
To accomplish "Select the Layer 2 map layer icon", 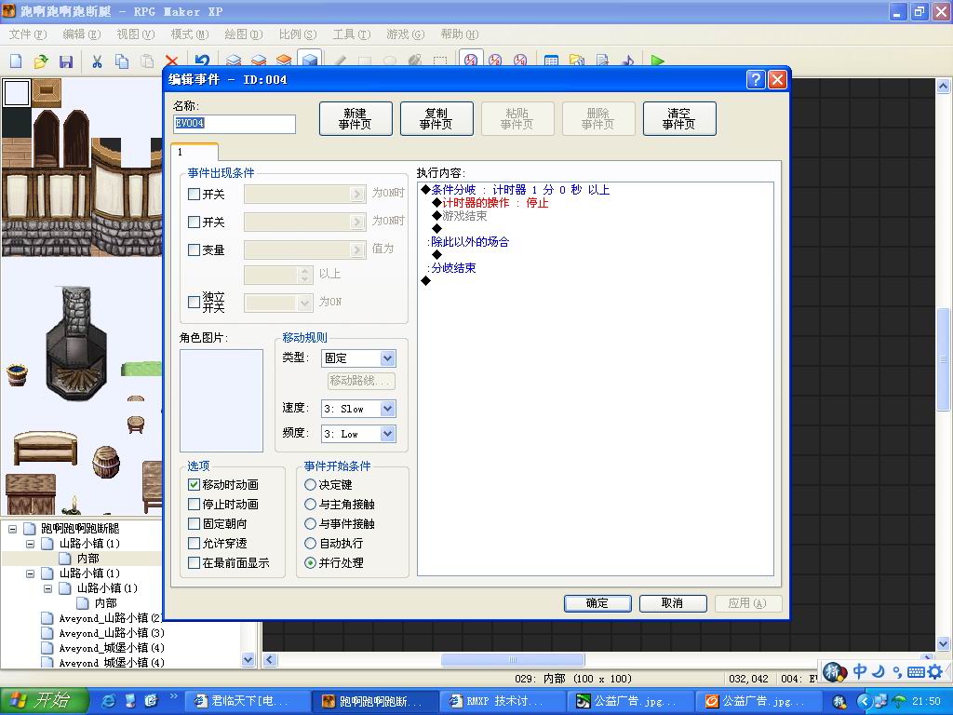I will tap(259, 61).
